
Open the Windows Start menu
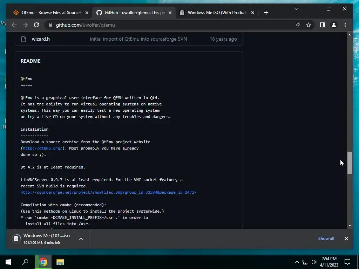8,262
